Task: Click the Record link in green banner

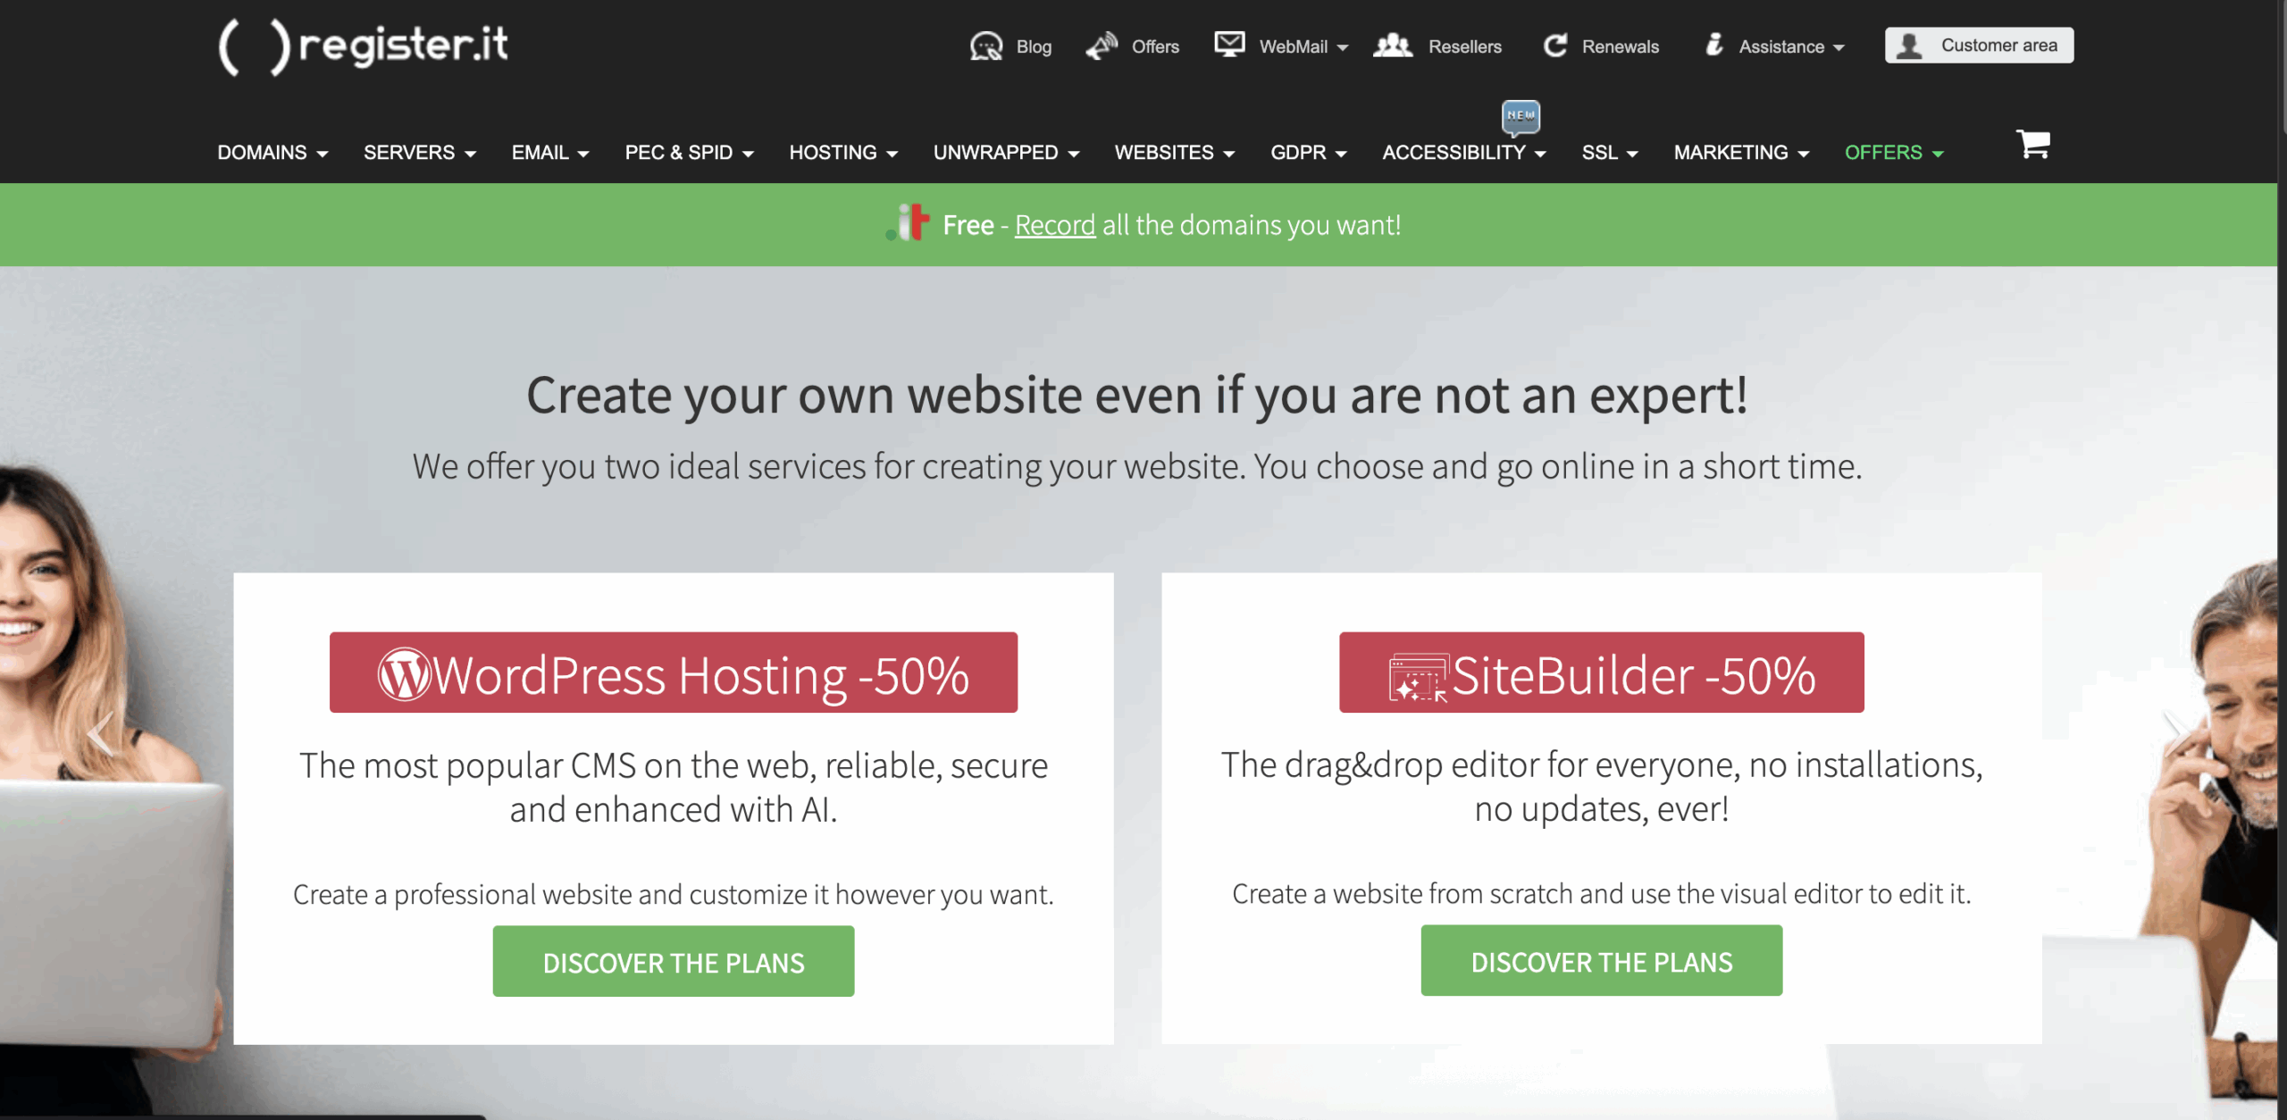Action: click(x=1054, y=225)
